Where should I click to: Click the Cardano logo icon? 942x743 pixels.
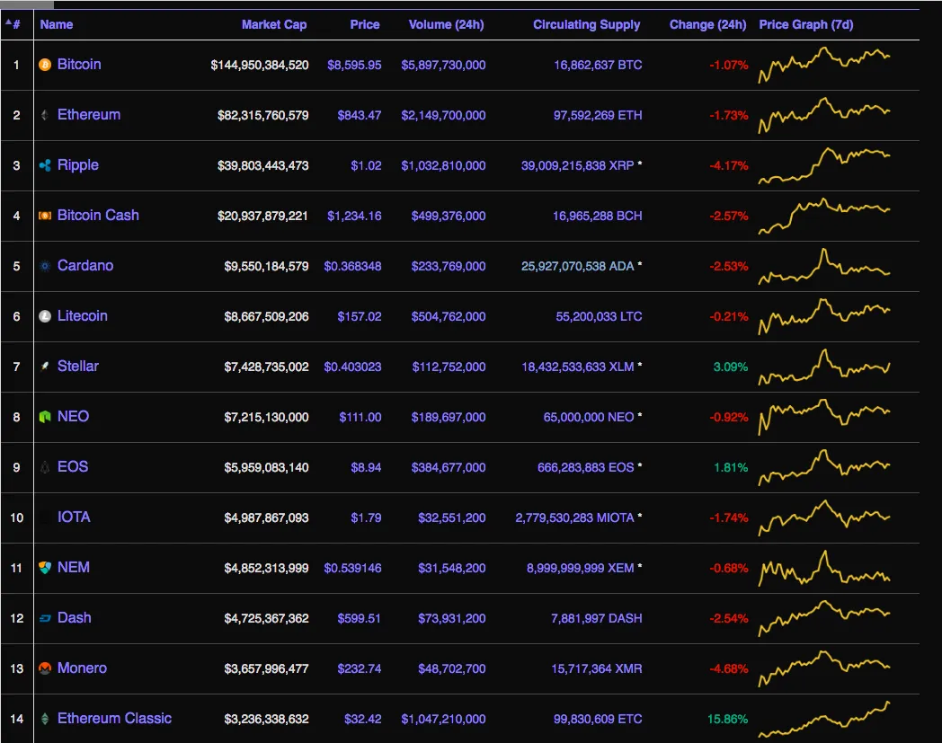pyautogui.click(x=45, y=266)
